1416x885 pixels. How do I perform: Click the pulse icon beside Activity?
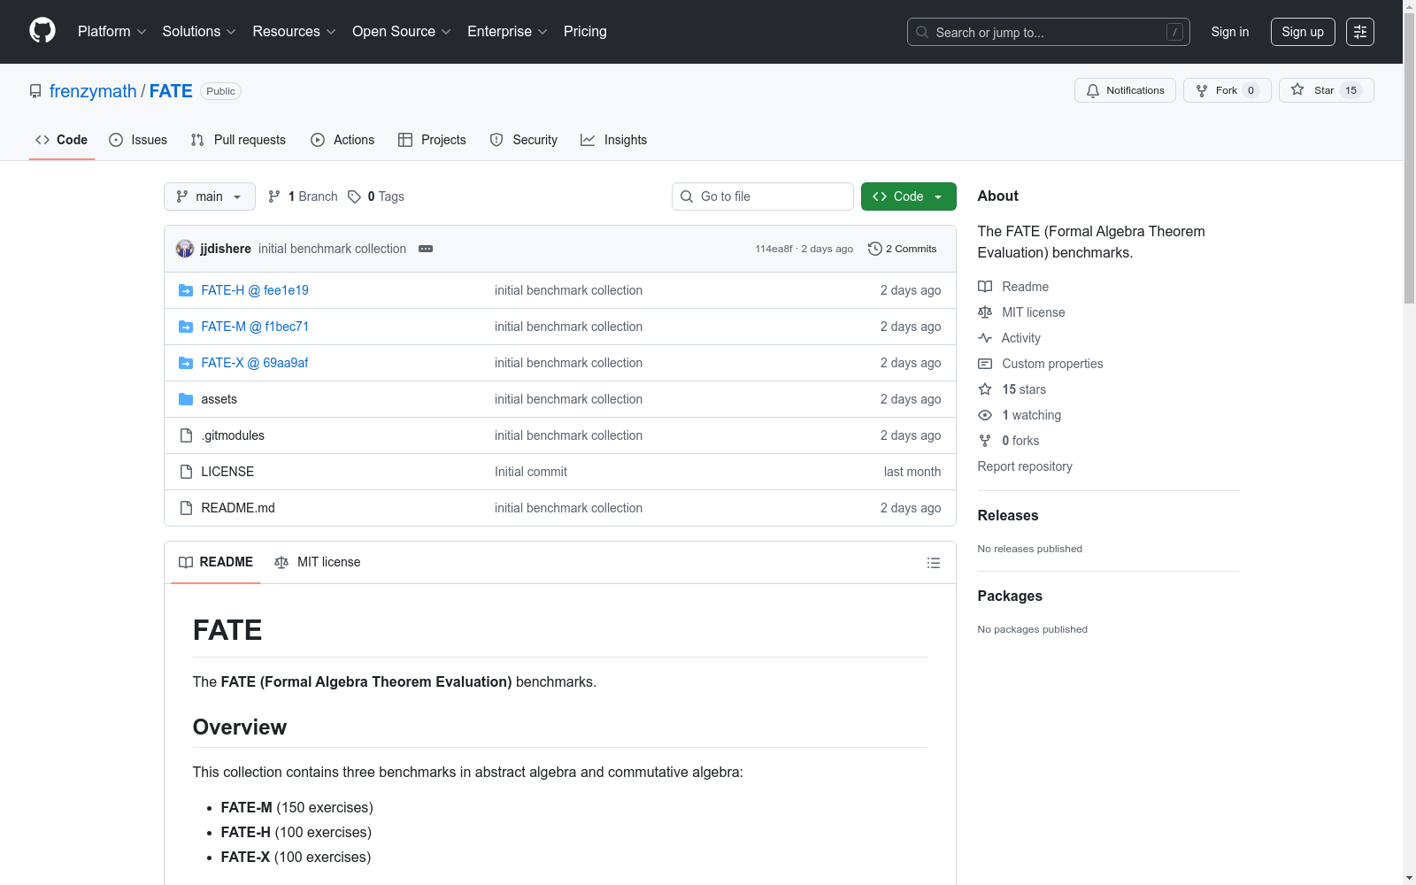[x=985, y=338]
